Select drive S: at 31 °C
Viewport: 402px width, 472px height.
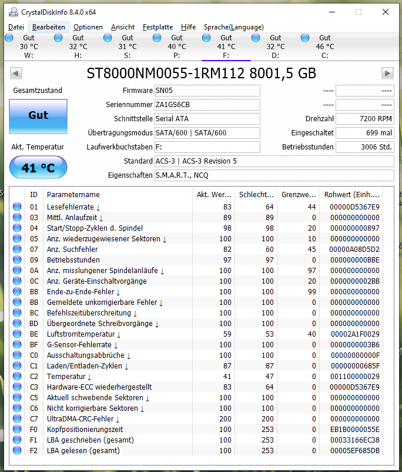128,46
